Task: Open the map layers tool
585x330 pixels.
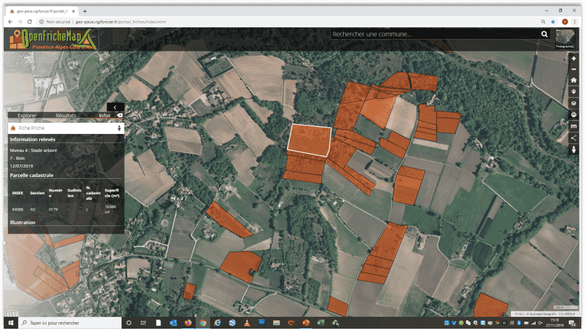Action: [574, 104]
